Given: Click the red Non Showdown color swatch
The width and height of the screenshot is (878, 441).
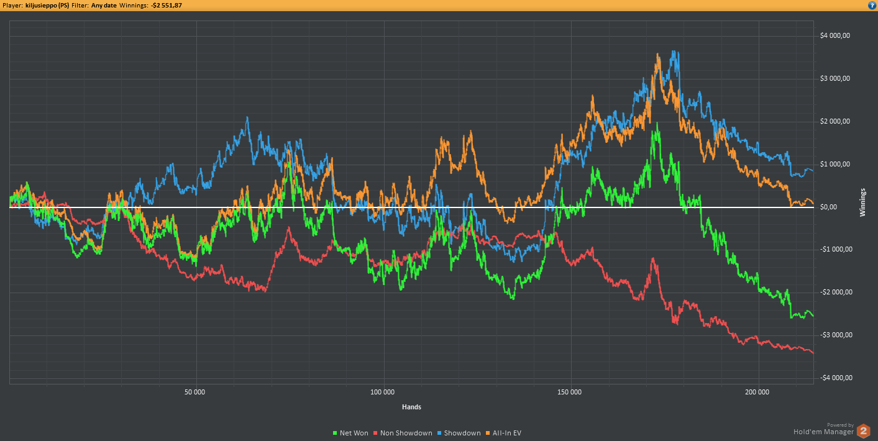Looking at the screenshot, I should tap(375, 433).
